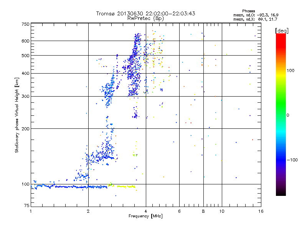
Task: Click the y-axis tick label '500'
Action: [x=25, y=56]
